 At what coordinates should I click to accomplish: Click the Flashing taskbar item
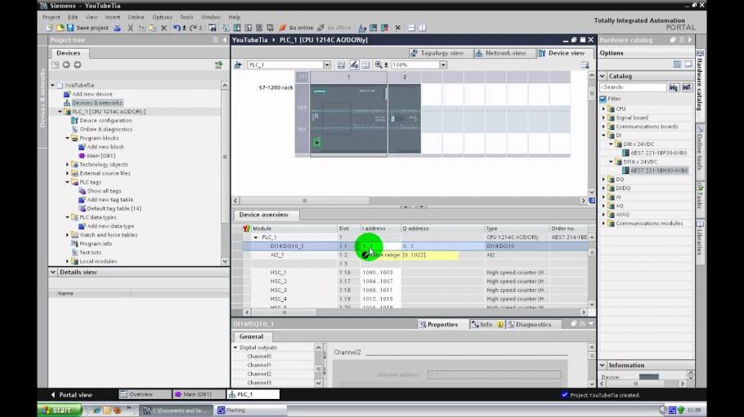point(250,410)
